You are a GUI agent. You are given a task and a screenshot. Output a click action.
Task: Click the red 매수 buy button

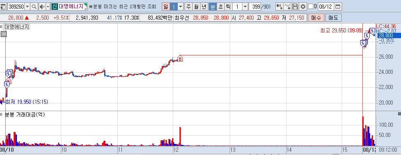(x=316, y=18)
